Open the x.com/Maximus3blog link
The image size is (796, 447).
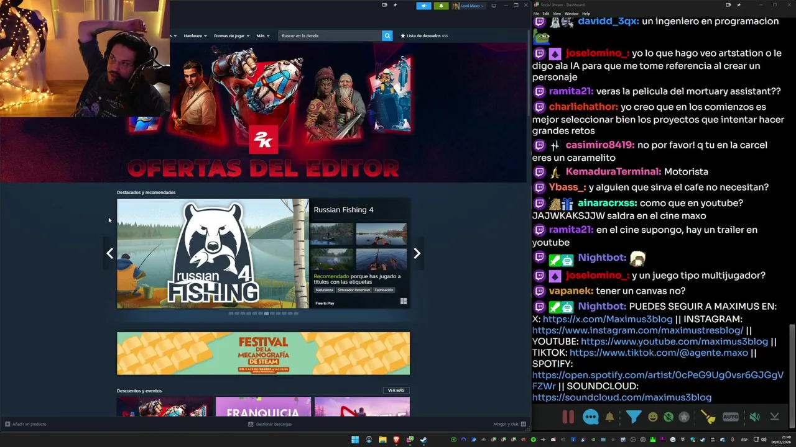[608, 319]
